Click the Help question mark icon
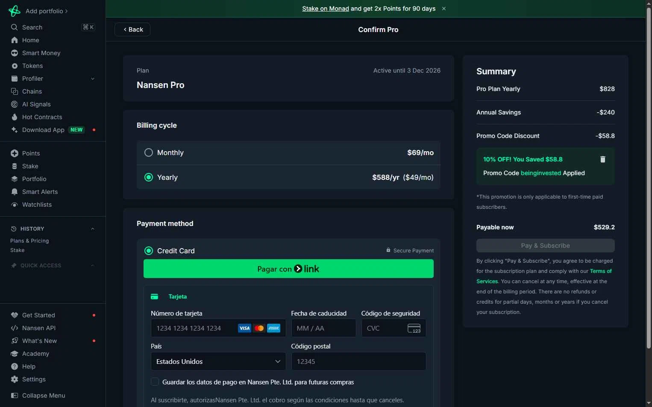Viewport: 652px width, 407px height. pyautogui.click(x=15, y=366)
